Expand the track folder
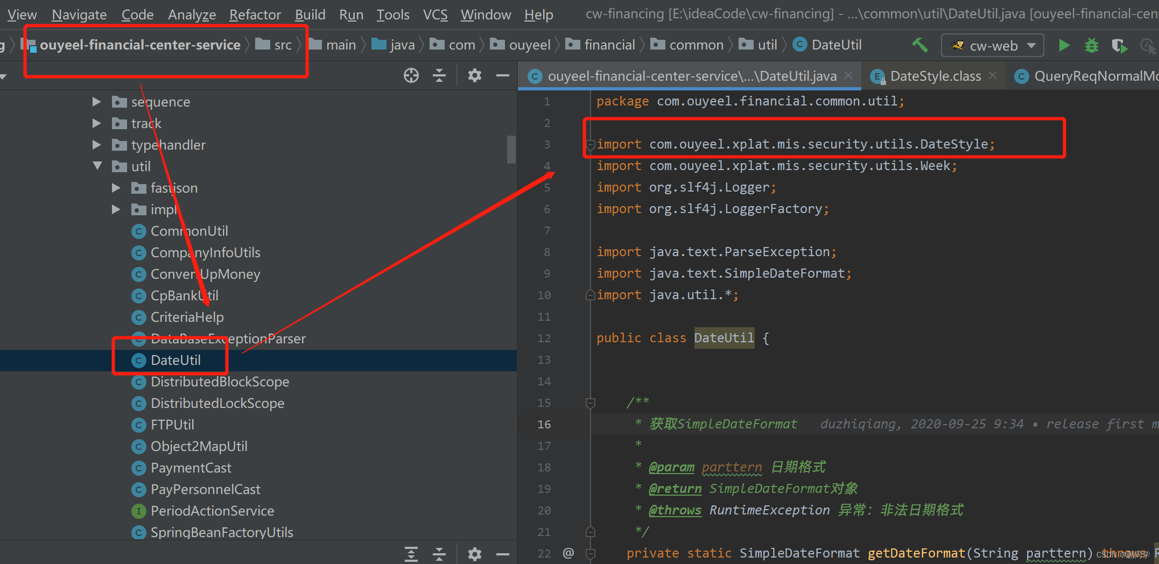Viewport: 1159px width, 564px height. pos(97,123)
